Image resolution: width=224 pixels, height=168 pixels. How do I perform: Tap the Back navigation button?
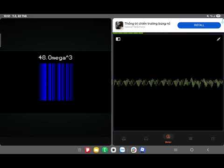(x=208, y=150)
